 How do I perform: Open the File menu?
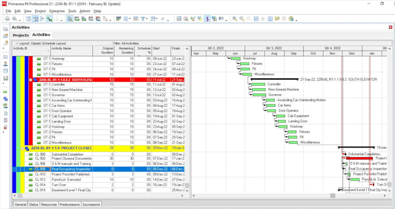coord(8,11)
